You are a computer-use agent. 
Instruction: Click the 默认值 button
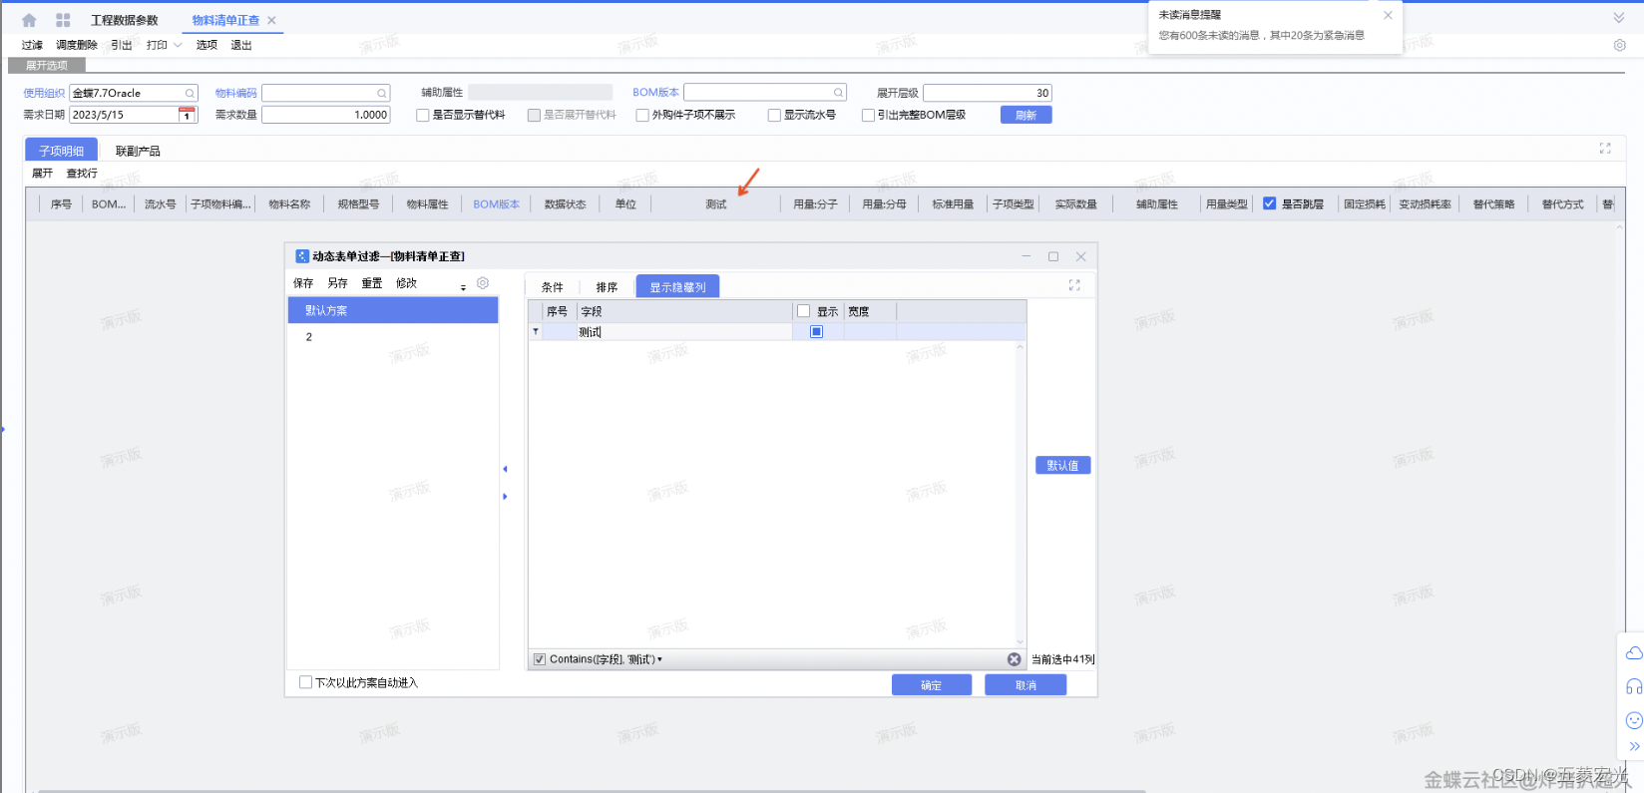pyautogui.click(x=1062, y=466)
